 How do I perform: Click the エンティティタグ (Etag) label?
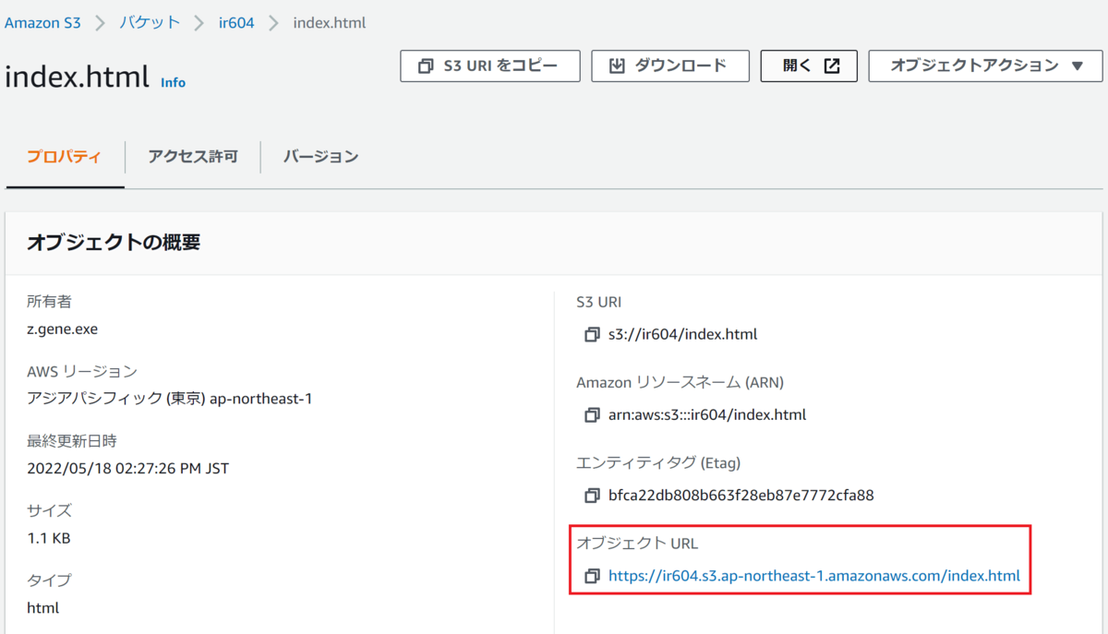click(658, 462)
